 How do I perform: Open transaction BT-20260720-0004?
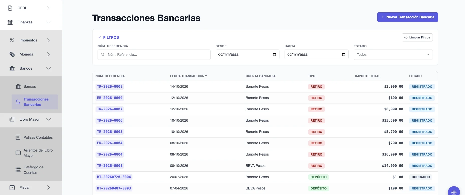coord(114,177)
